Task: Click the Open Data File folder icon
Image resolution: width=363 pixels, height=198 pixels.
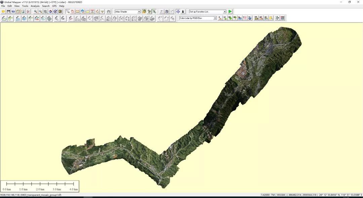Action: [x=4, y=11]
